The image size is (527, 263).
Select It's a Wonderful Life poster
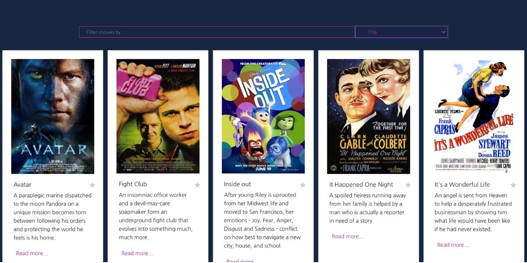pos(474,117)
